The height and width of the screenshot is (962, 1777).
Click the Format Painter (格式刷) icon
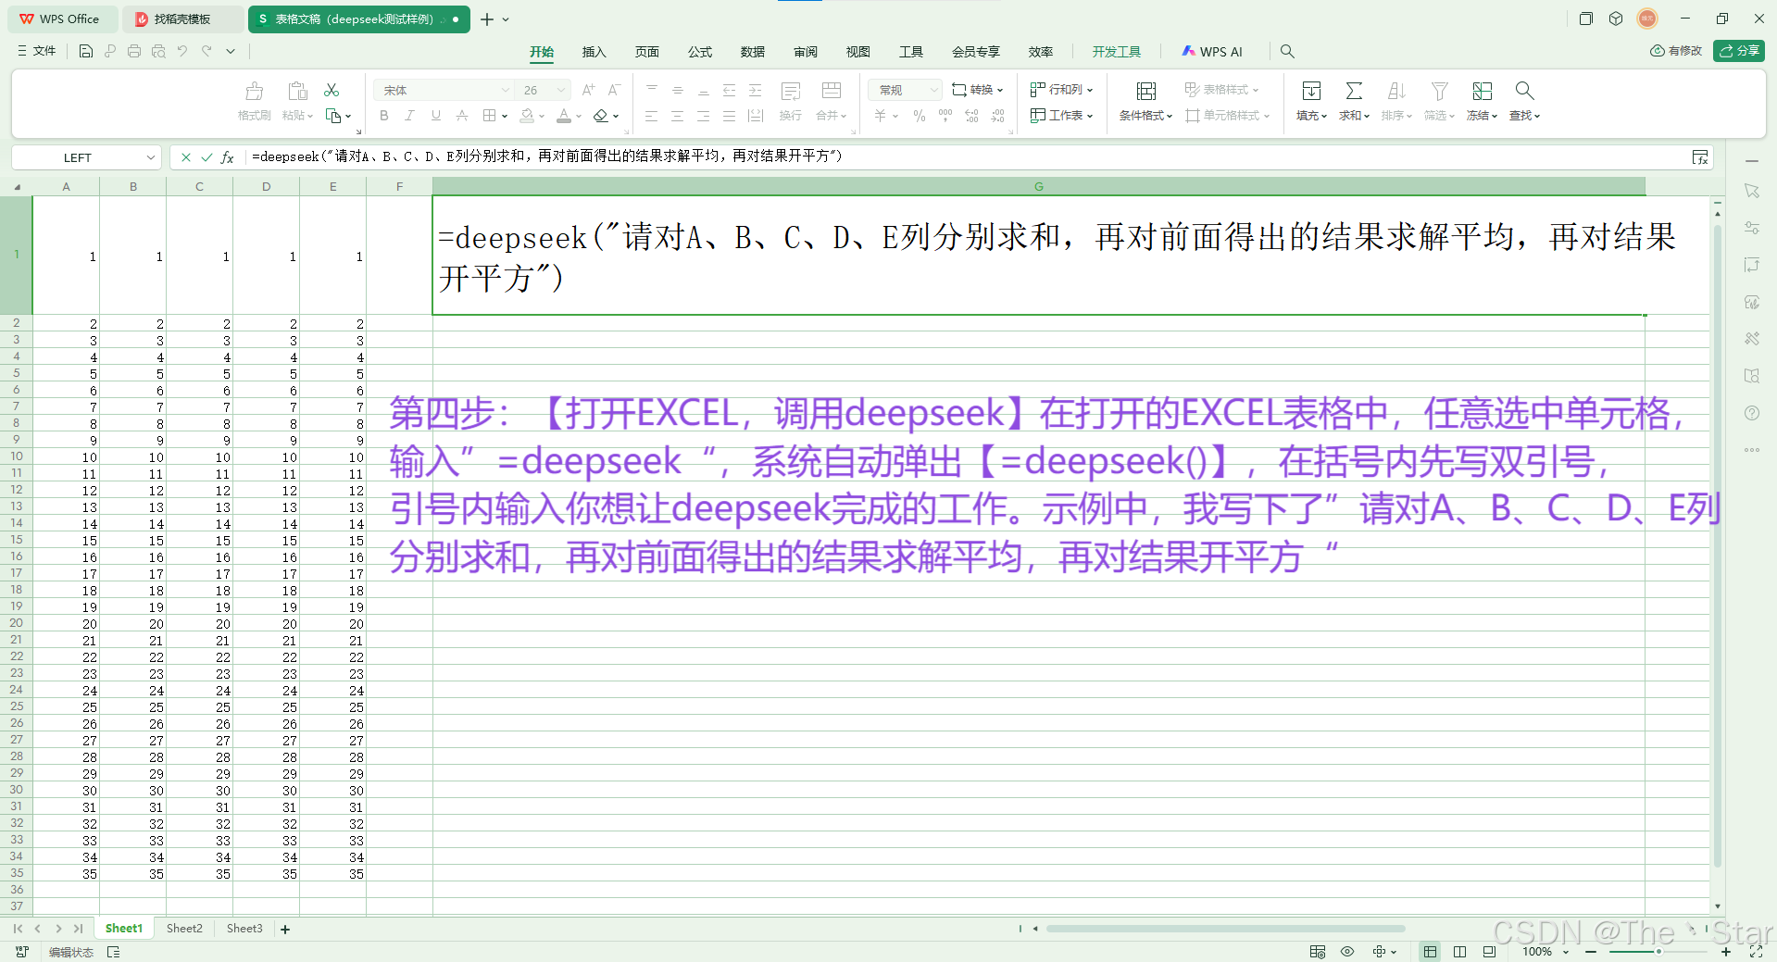(x=255, y=91)
